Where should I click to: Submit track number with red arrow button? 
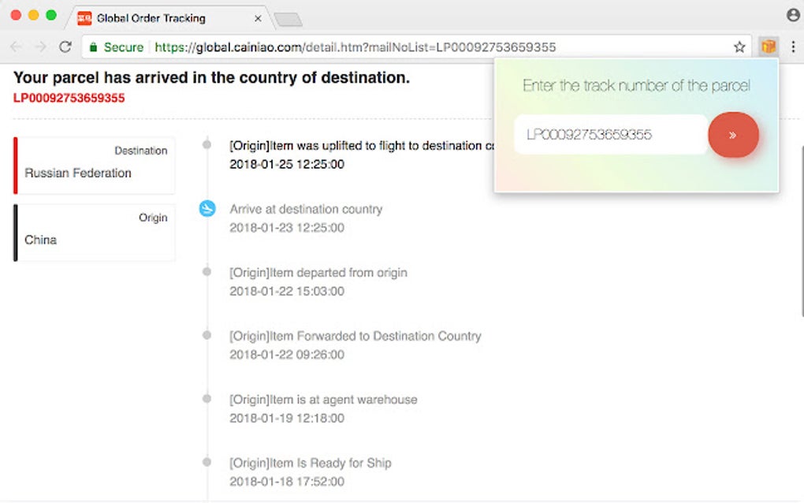(x=733, y=135)
